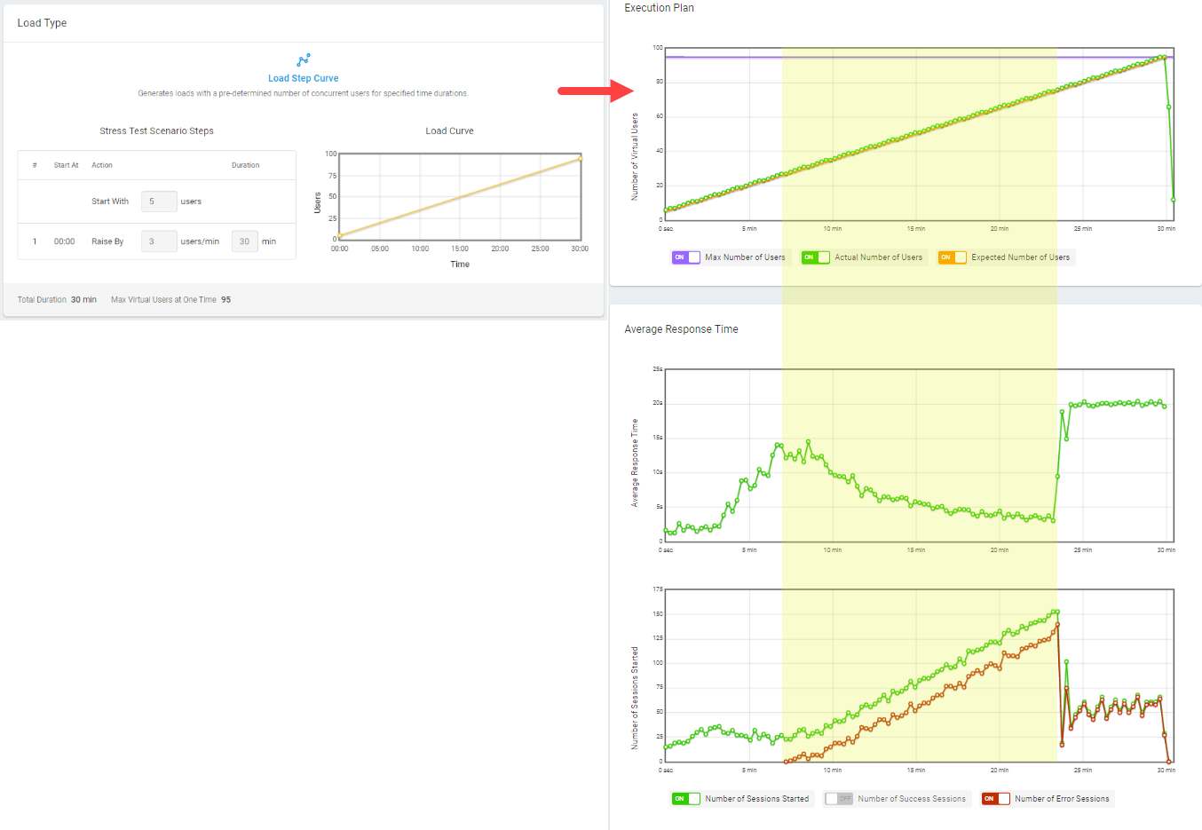This screenshot has height=830, width=1202.
Task: Open the Load Step Curve link
Action: 304,78
